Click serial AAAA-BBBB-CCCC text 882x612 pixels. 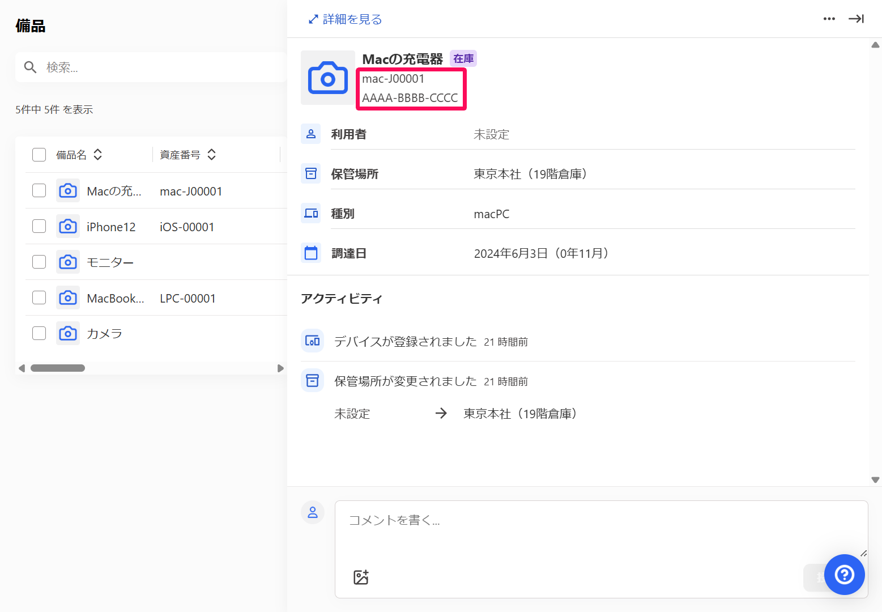tap(410, 98)
